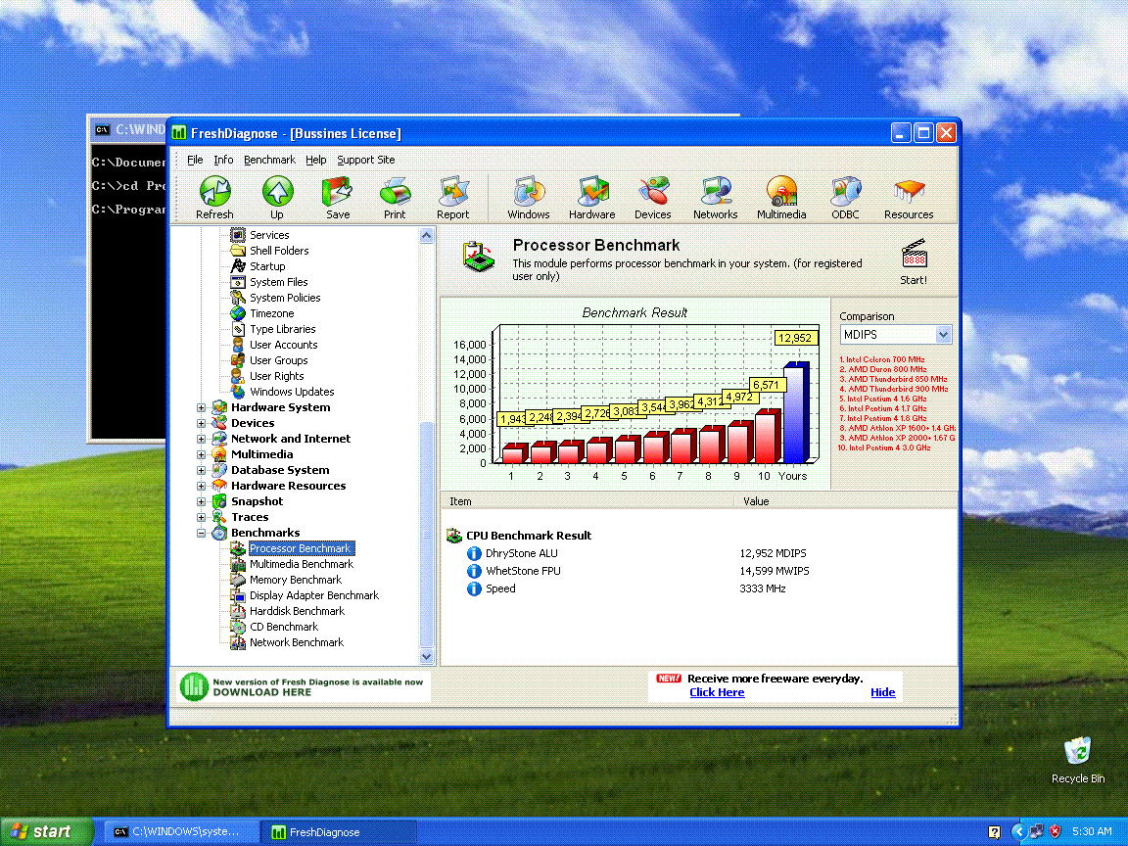
Task: Click the Item column header
Action: click(x=587, y=501)
